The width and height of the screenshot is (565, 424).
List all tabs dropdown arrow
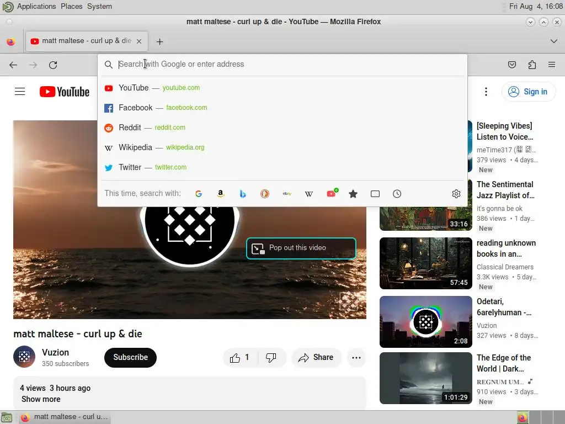(x=554, y=41)
